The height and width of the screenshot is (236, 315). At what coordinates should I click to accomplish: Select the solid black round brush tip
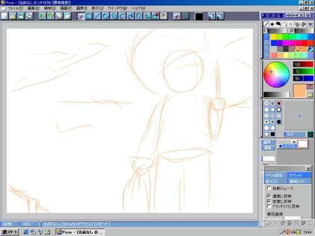[278, 122]
